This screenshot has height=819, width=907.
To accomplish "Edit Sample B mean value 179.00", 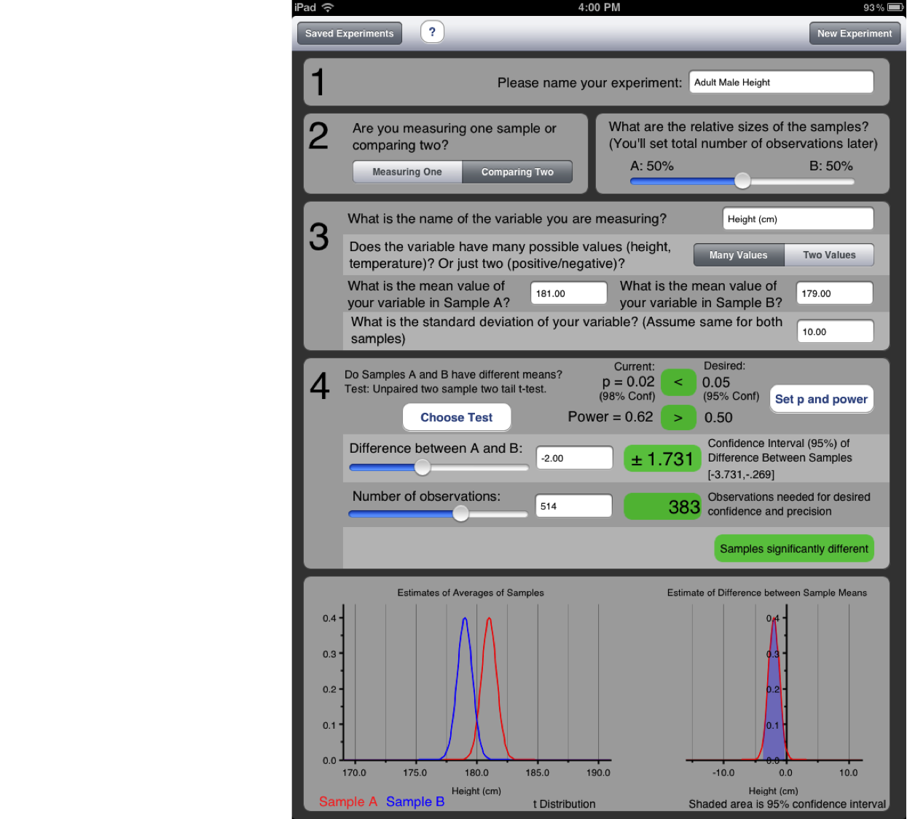I will coord(834,293).
